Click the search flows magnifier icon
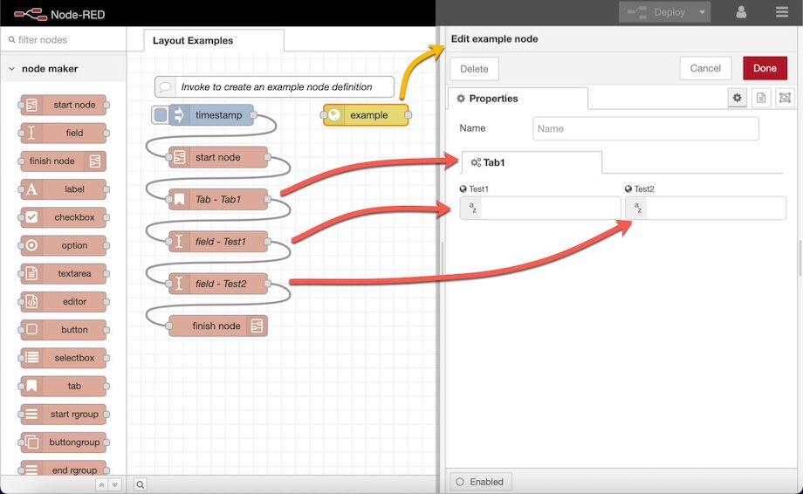This screenshot has width=803, height=494. pos(141,484)
